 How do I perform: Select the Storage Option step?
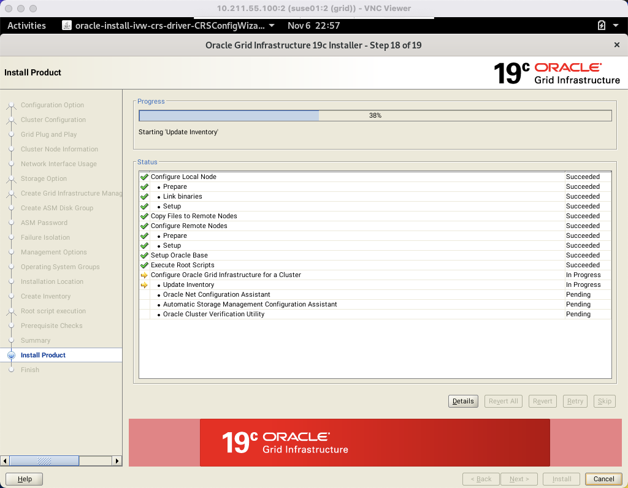(x=44, y=178)
